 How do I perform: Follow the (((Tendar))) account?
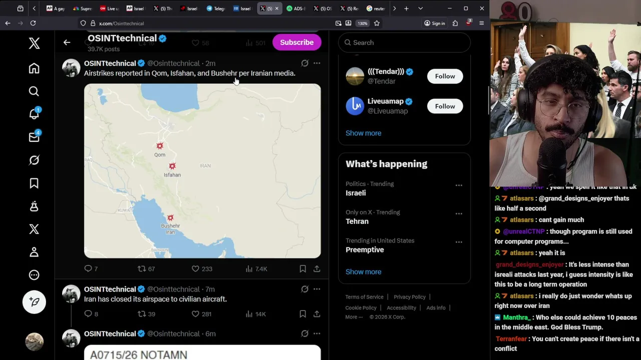click(445, 76)
